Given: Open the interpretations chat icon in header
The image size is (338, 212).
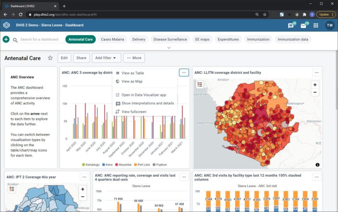Looking at the screenshot, I should pyautogui.click(x=291, y=26).
